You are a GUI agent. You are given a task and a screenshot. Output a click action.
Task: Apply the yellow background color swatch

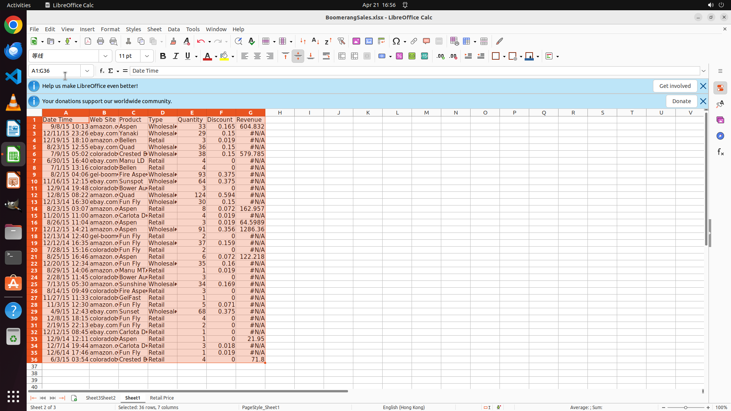click(224, 56)
